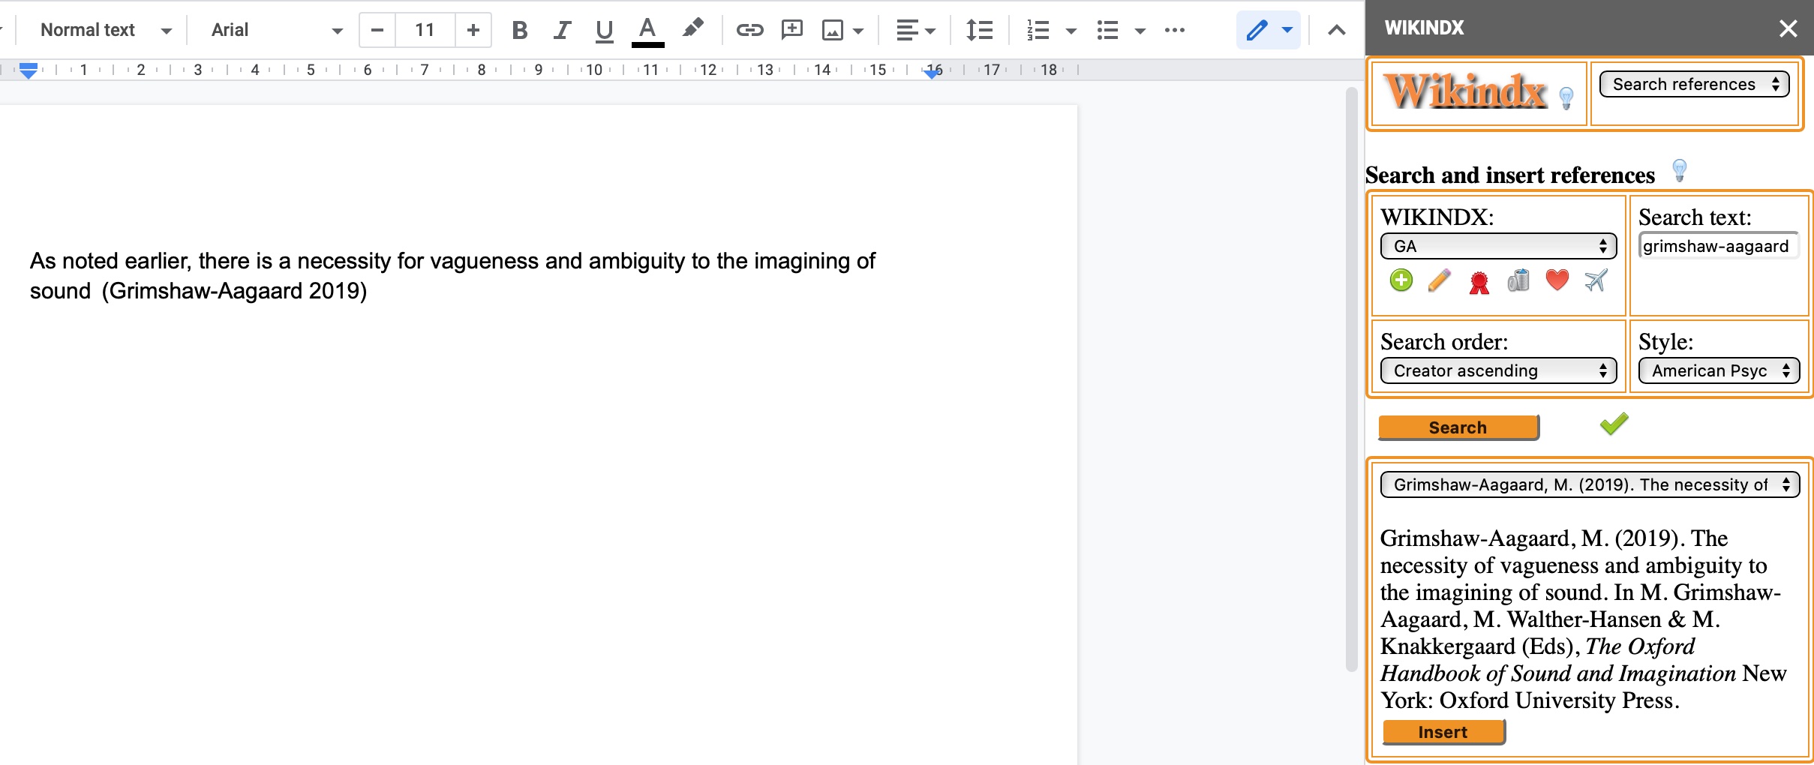Insert a link using the toolbar
This screenshot has width=1814, height=765.
coord(749,30)
